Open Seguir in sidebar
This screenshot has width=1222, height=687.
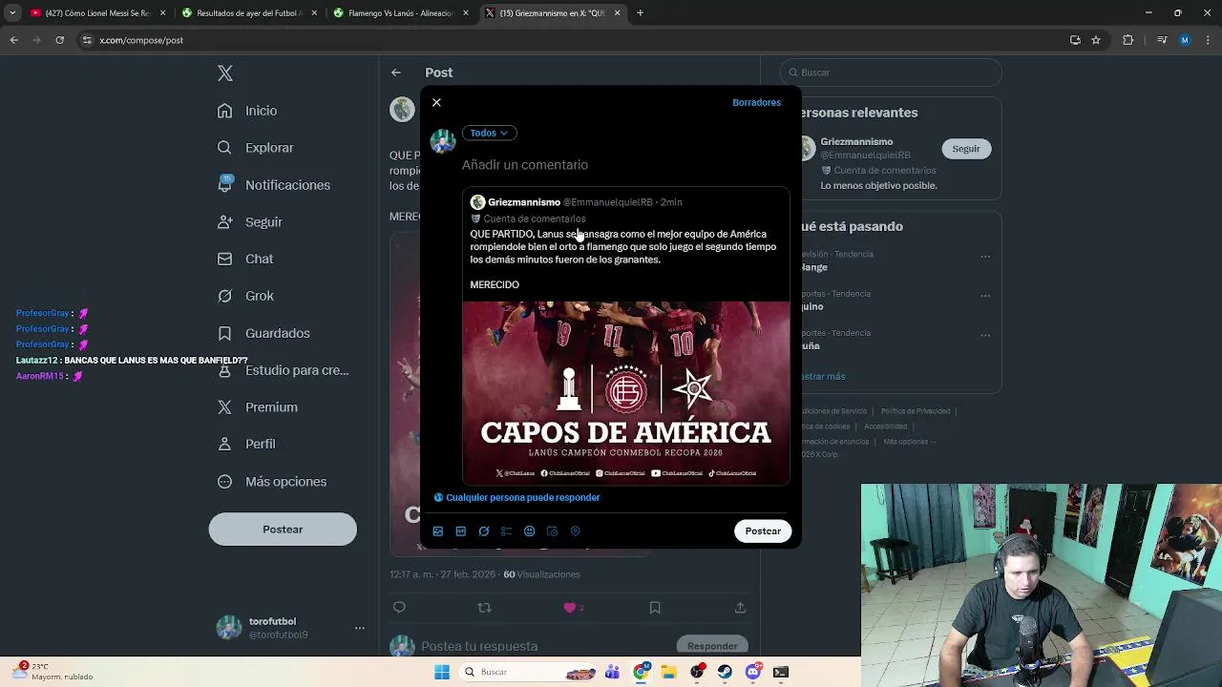(x=250, y=221)
